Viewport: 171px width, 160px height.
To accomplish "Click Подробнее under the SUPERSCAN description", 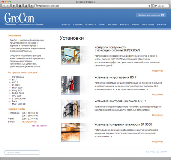I will tap(157, 71).
